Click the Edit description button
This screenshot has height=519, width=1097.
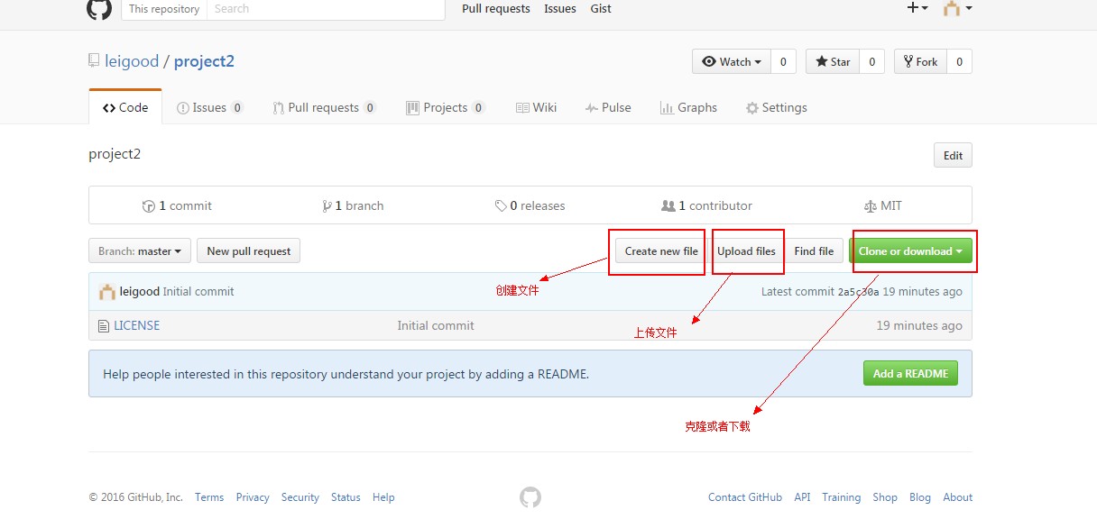pos(953,155)
